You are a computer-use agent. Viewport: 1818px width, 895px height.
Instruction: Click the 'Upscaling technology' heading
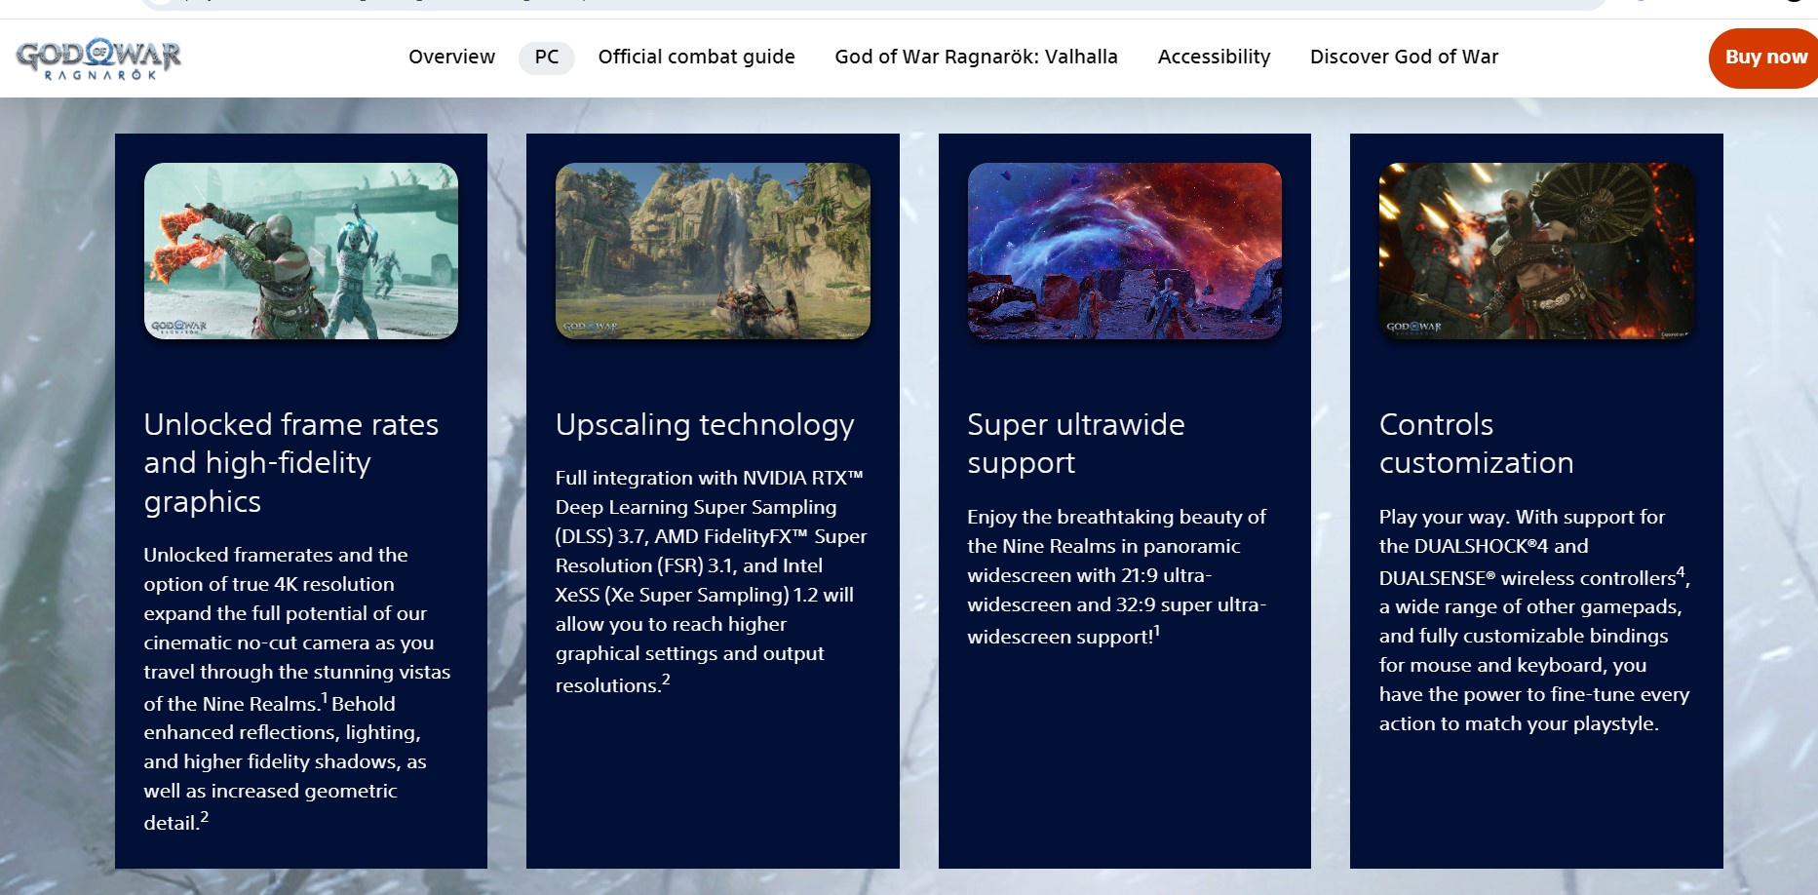point(705,424)
